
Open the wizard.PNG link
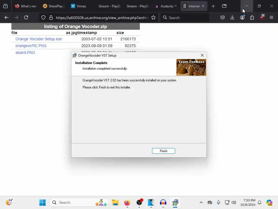point(25,53)
